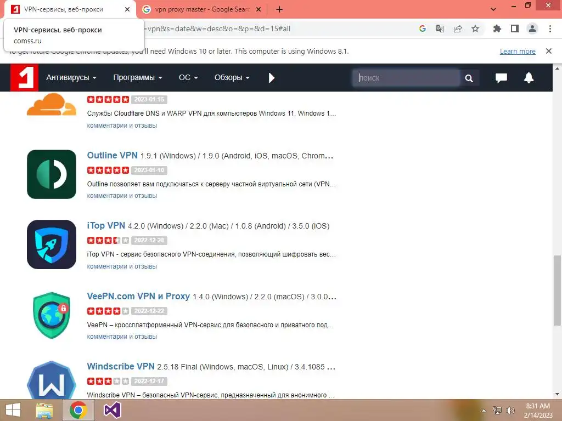Open the Chrome profile avatar
The height and width of the screenshot is (421, 562).
pos(532,29)
